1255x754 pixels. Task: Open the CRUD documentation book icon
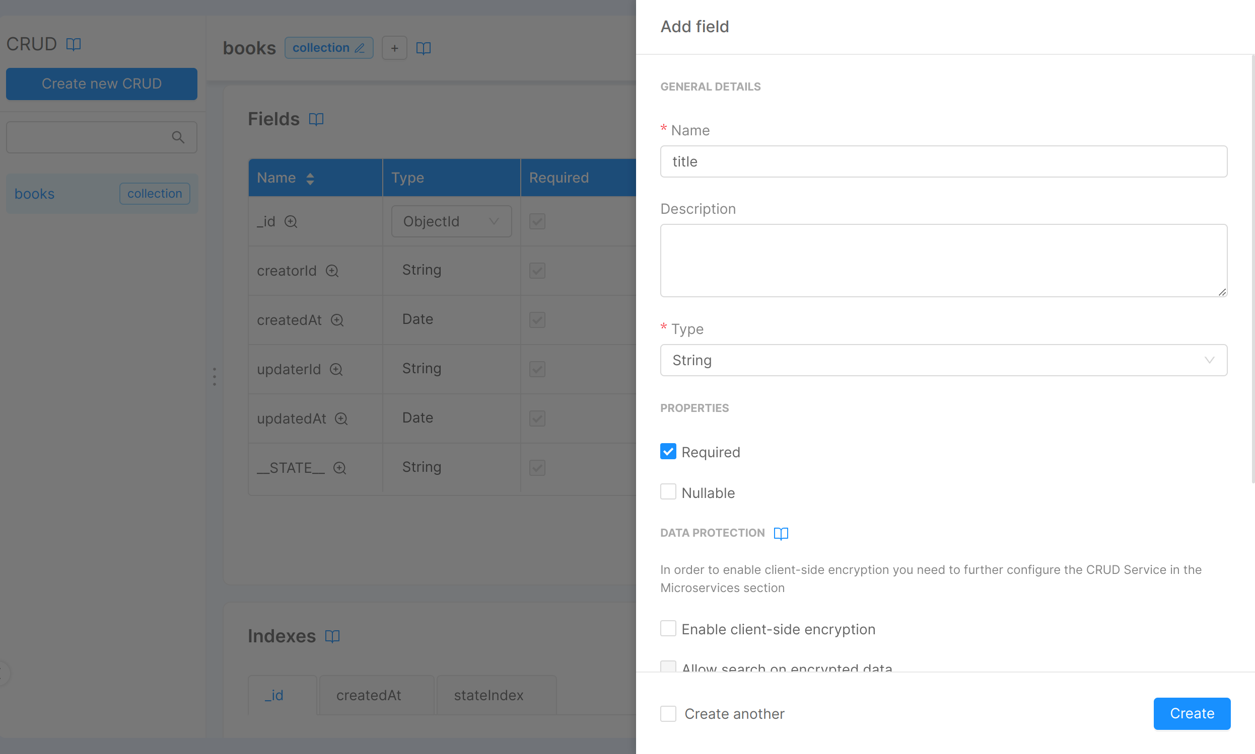click(x=73, y=44)
